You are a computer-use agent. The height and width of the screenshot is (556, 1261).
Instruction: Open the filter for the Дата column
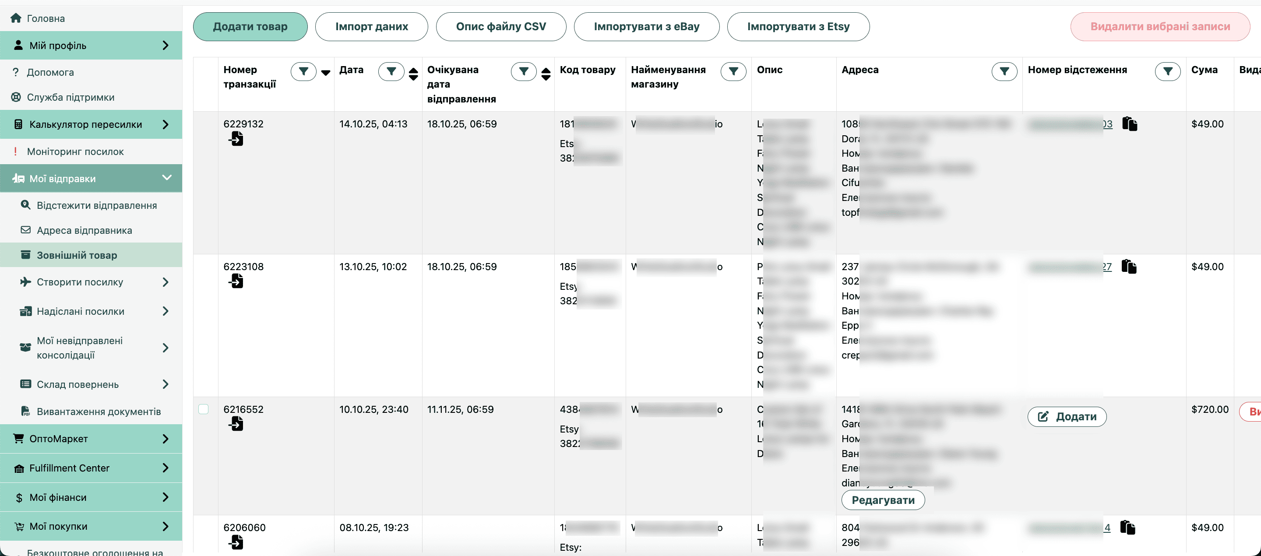tap(391, 72)
